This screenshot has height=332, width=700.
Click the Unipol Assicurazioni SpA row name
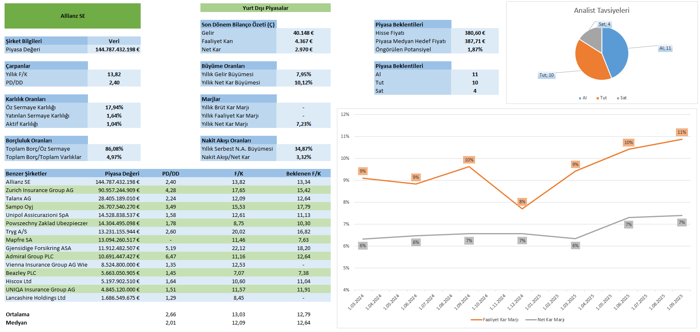pyautogui.click(x=37, y=215)
